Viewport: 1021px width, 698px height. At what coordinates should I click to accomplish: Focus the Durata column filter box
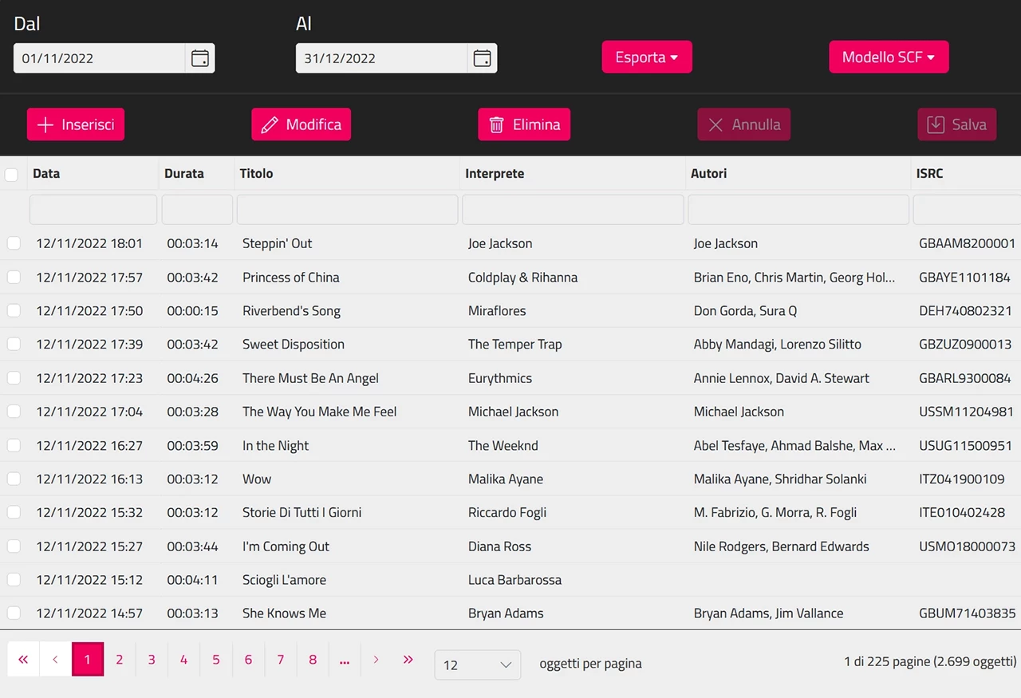pyautogui.click(x=197, y=210)
